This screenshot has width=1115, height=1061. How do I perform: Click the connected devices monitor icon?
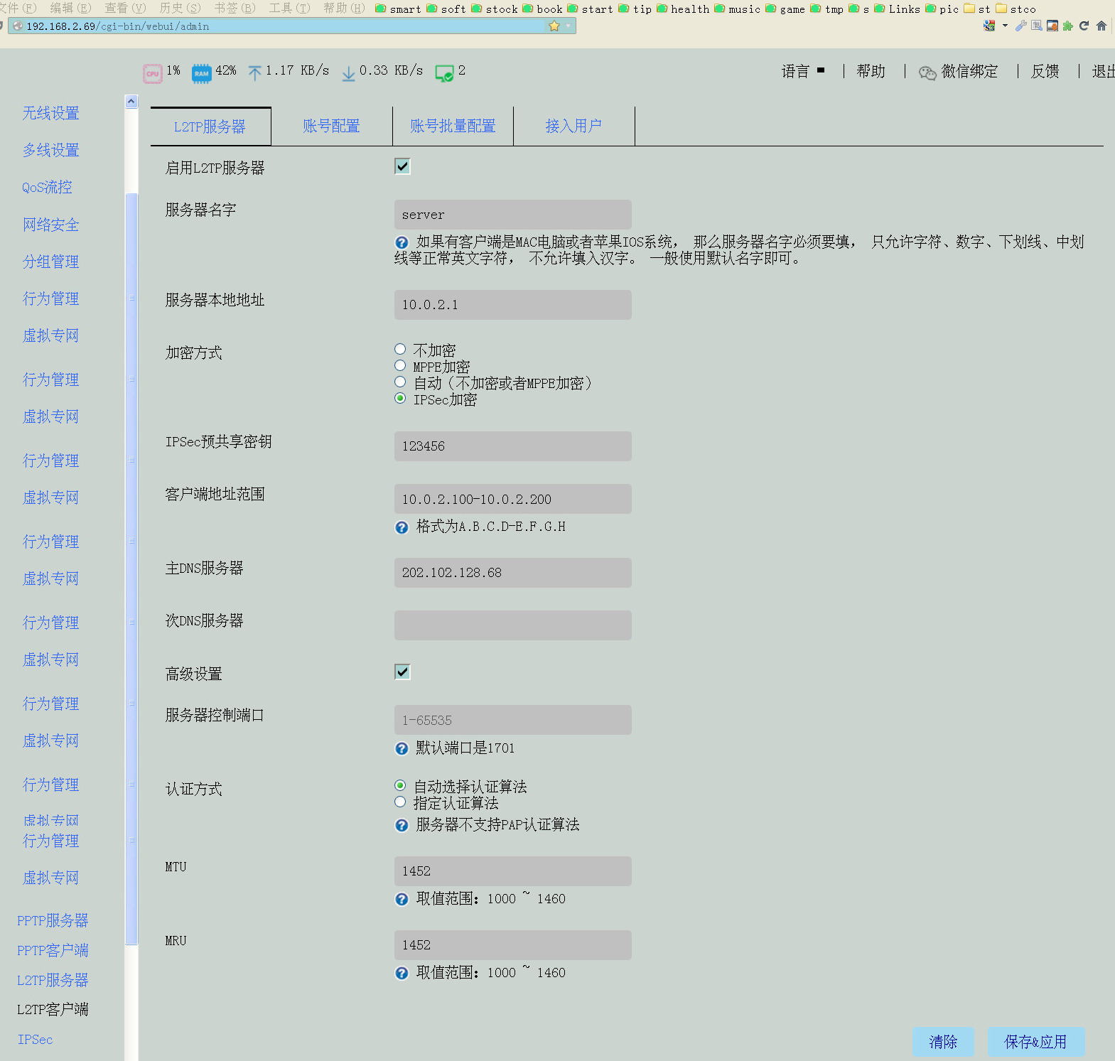tap(444, 73)
